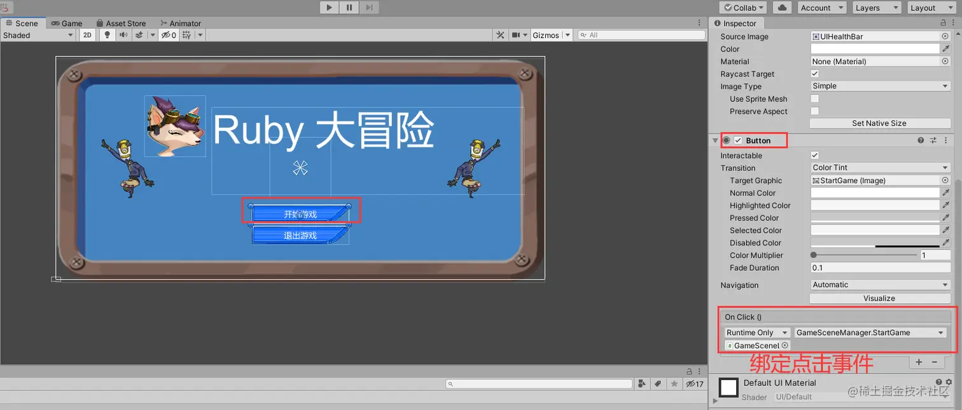The width and height of the screenshot is (962, 410).
Task: Toggle hidden objects visibility count icon in Scene
Action: (x=169, y=35)
